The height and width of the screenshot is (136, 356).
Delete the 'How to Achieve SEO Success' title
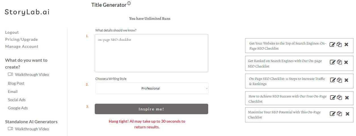pos(347,98)
